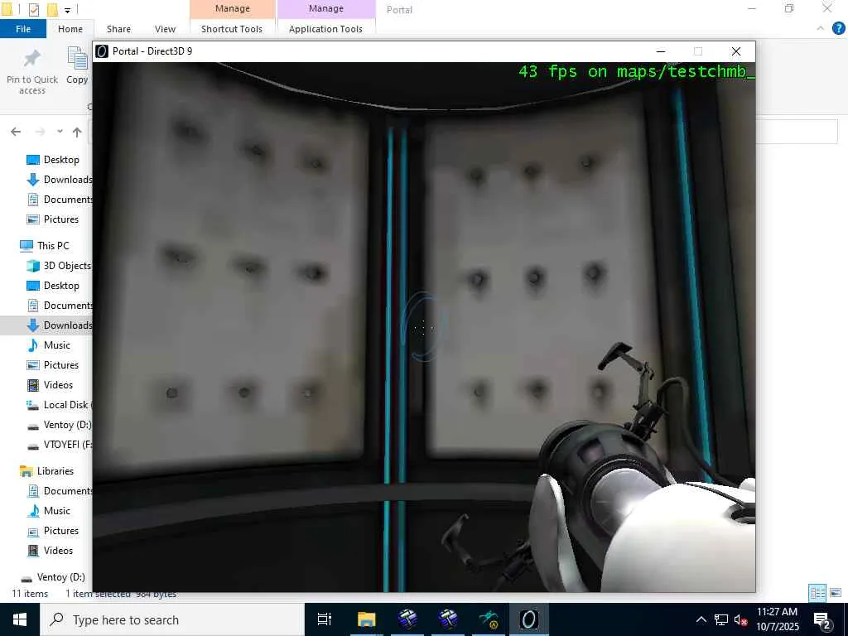Image resolution: width=848 pixels, height=636 pixels.
Task: Show hidden system tray icons
Action: point(701,619)
